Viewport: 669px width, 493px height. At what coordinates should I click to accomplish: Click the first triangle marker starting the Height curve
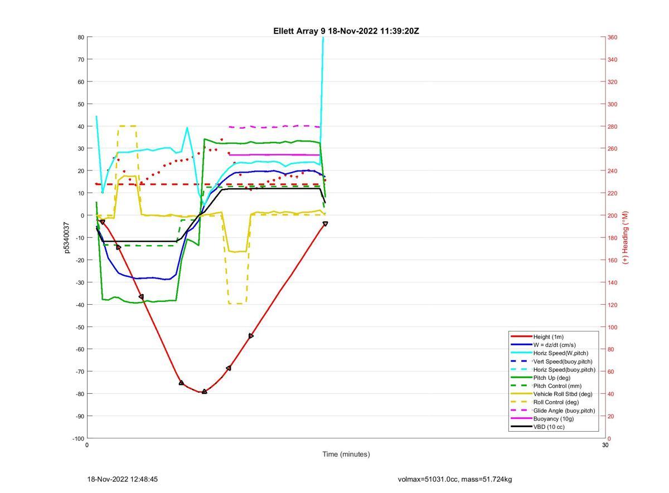pos(103,222)
